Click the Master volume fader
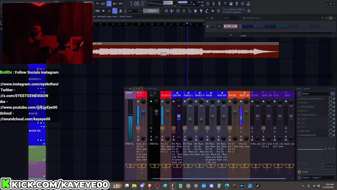Screen dimensions: 337x190 pyautogui.click(x=143, y=112)
